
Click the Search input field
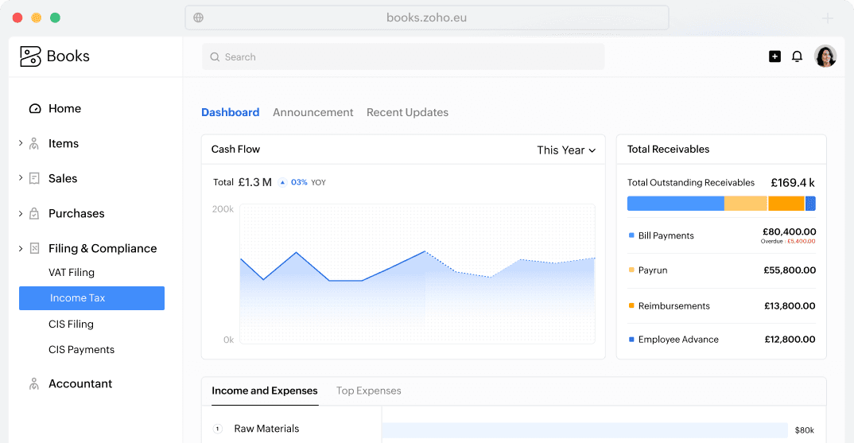(x=403, y=56)
